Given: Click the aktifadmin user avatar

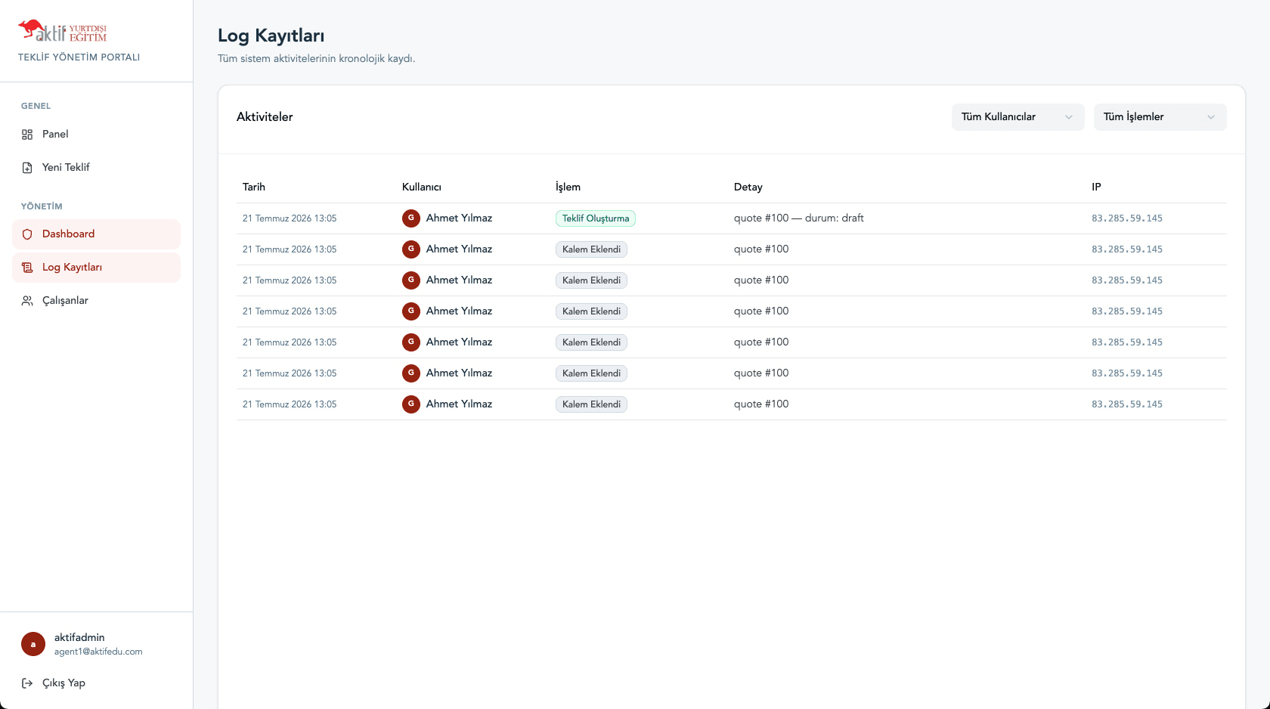Looking at the screenshot, I should click(x=33, y=644).
